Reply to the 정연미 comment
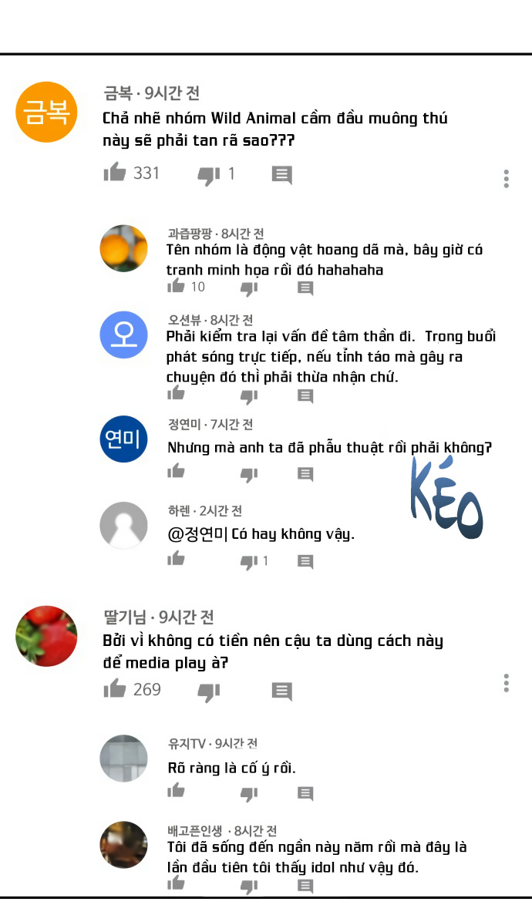532x915 pixels. [305, 474]
